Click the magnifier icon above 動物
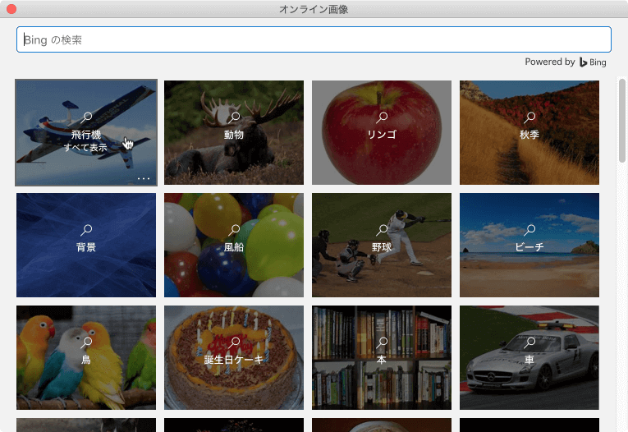628x432 pixels. click(234, 117)
